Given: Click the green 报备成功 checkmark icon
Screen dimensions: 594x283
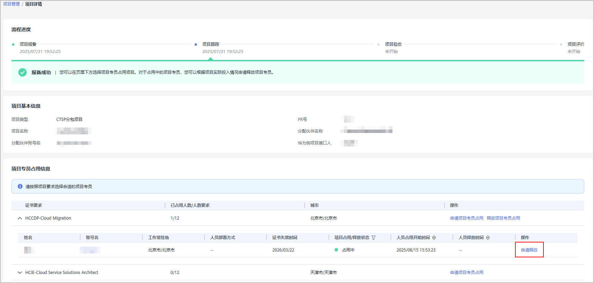Looking at the screenshot, I should click(23, 72).
